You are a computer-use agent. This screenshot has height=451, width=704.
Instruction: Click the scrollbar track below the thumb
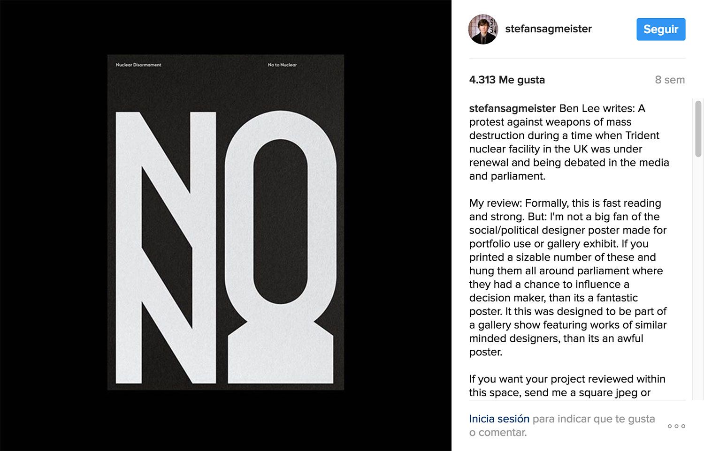(x=698, y=281)
